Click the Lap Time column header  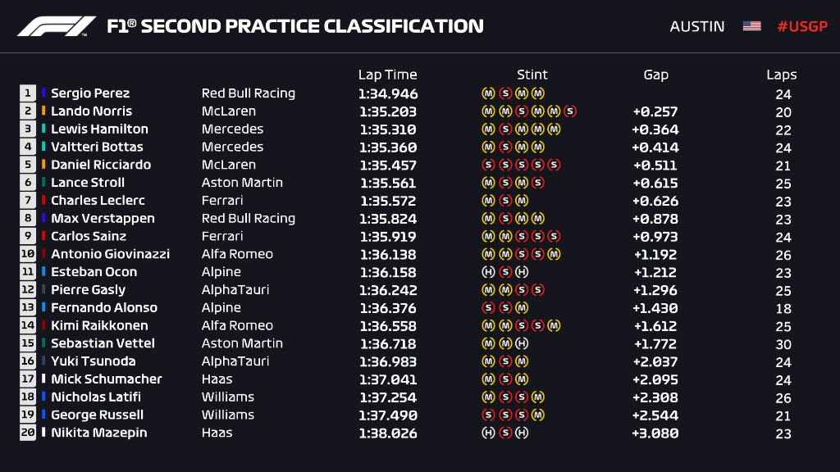point(387,75)
